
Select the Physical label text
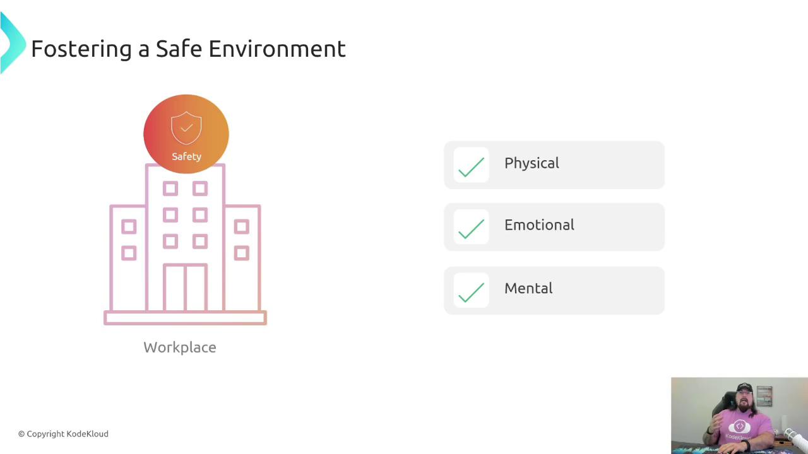(x=532, y=163)
